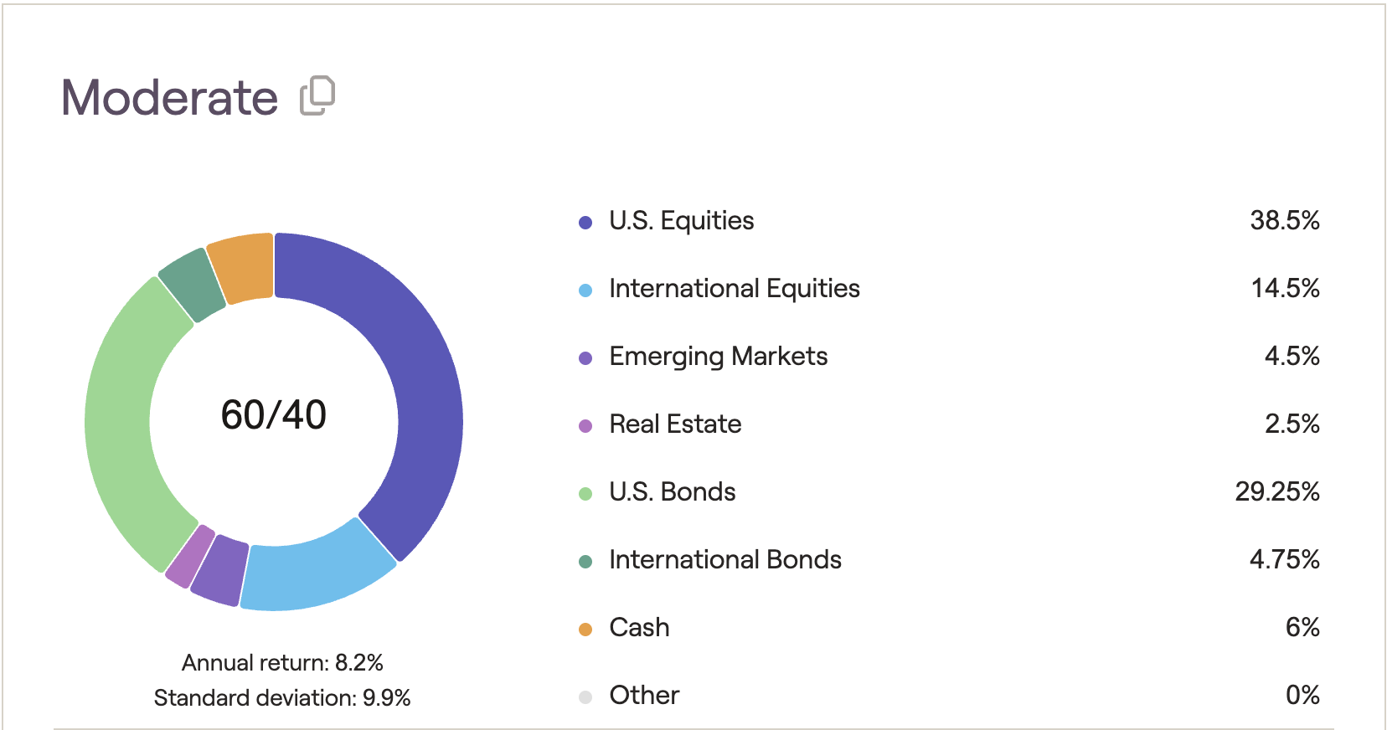Image resolution: width=1387 pixels, height=730 pixels.
Task: Click the International Equities legend dot
Action: click(585, 290)
